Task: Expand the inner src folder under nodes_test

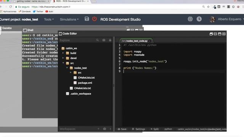Action: 71,72
